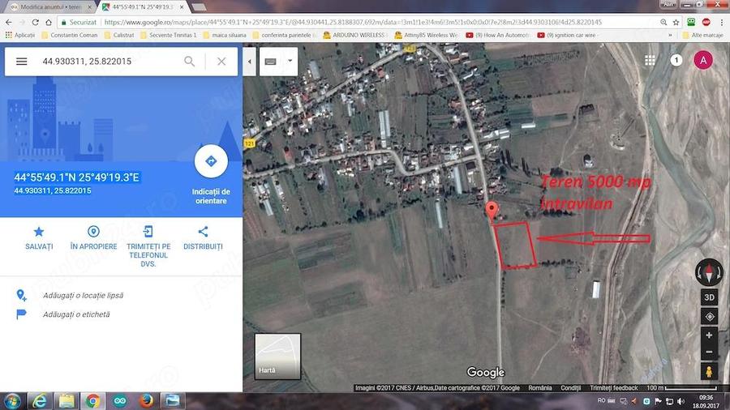Go back in the browser
The image size is (730, 410).
click(x=9, y=23)
